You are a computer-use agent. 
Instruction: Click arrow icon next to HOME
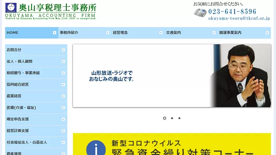[54, 33]
